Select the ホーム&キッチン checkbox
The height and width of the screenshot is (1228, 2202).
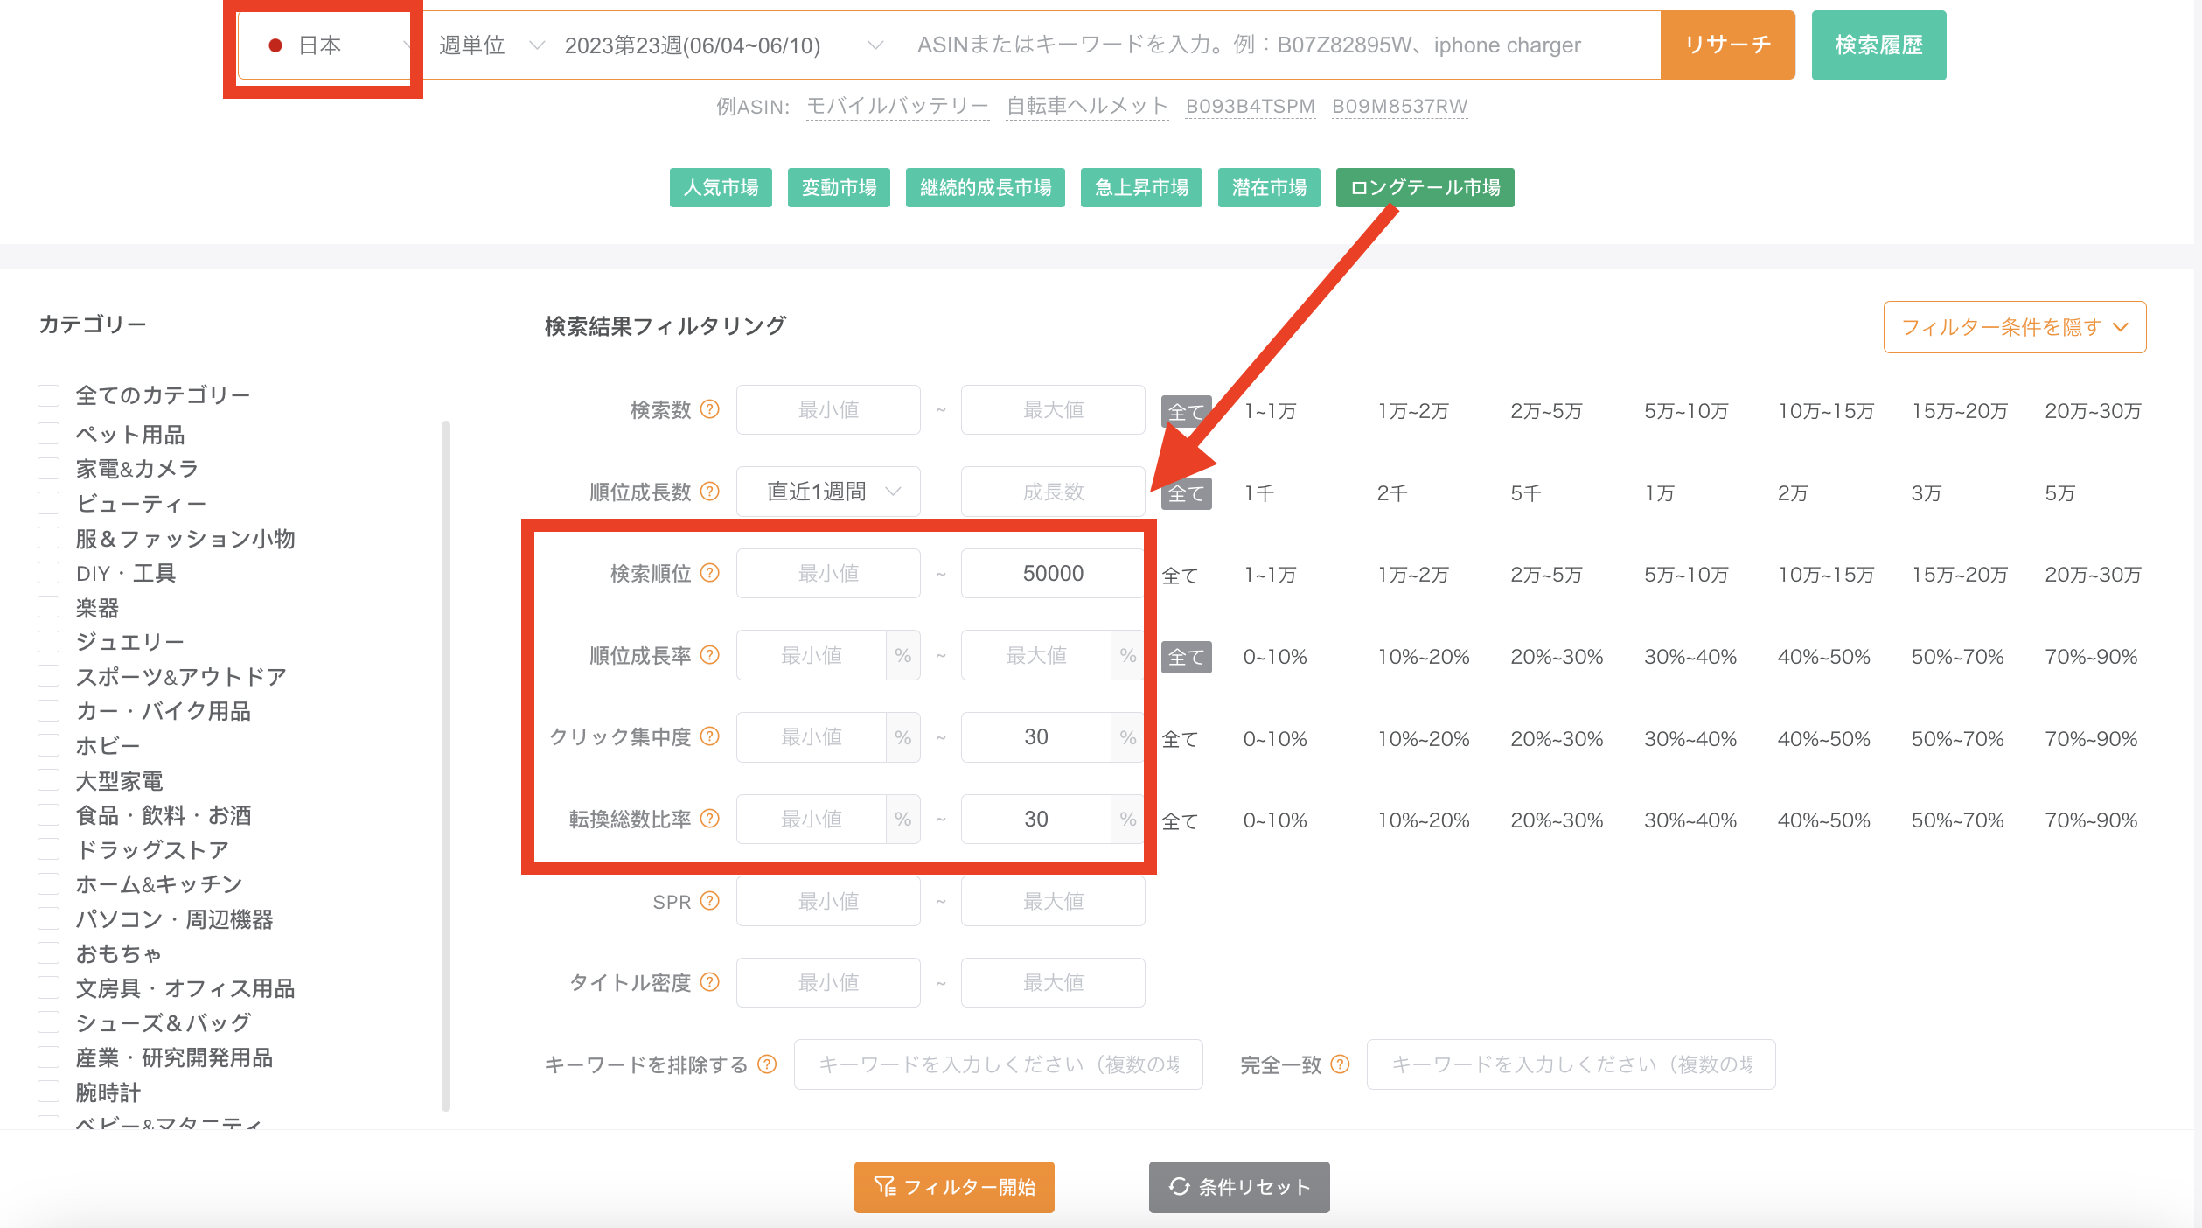coord(49,883)
